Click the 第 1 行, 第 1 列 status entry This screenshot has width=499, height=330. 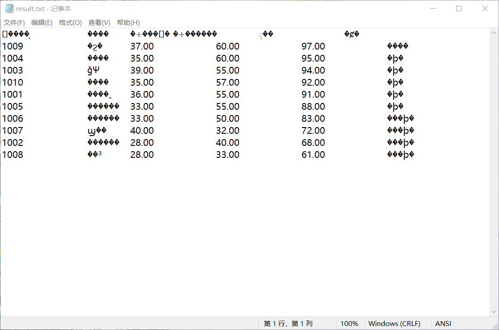click(288, 324)
